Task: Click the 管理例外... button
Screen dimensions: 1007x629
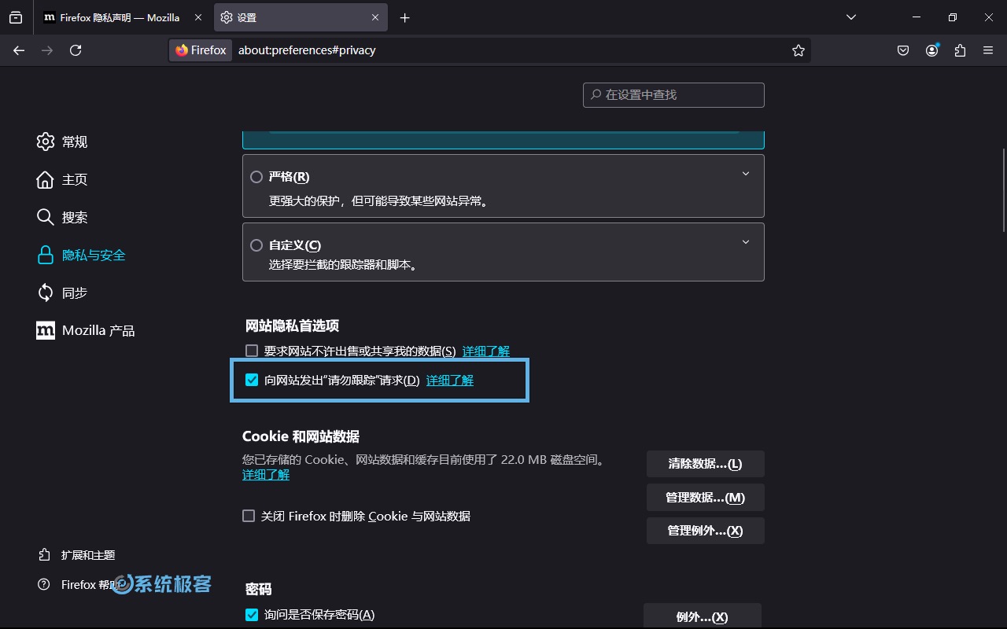Action: coord(706,531)
